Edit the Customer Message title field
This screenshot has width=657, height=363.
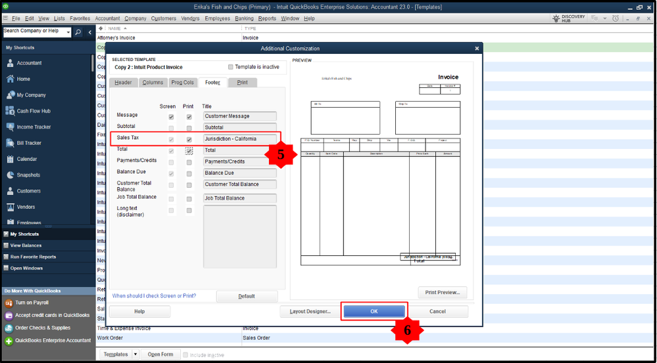point(240,116)
